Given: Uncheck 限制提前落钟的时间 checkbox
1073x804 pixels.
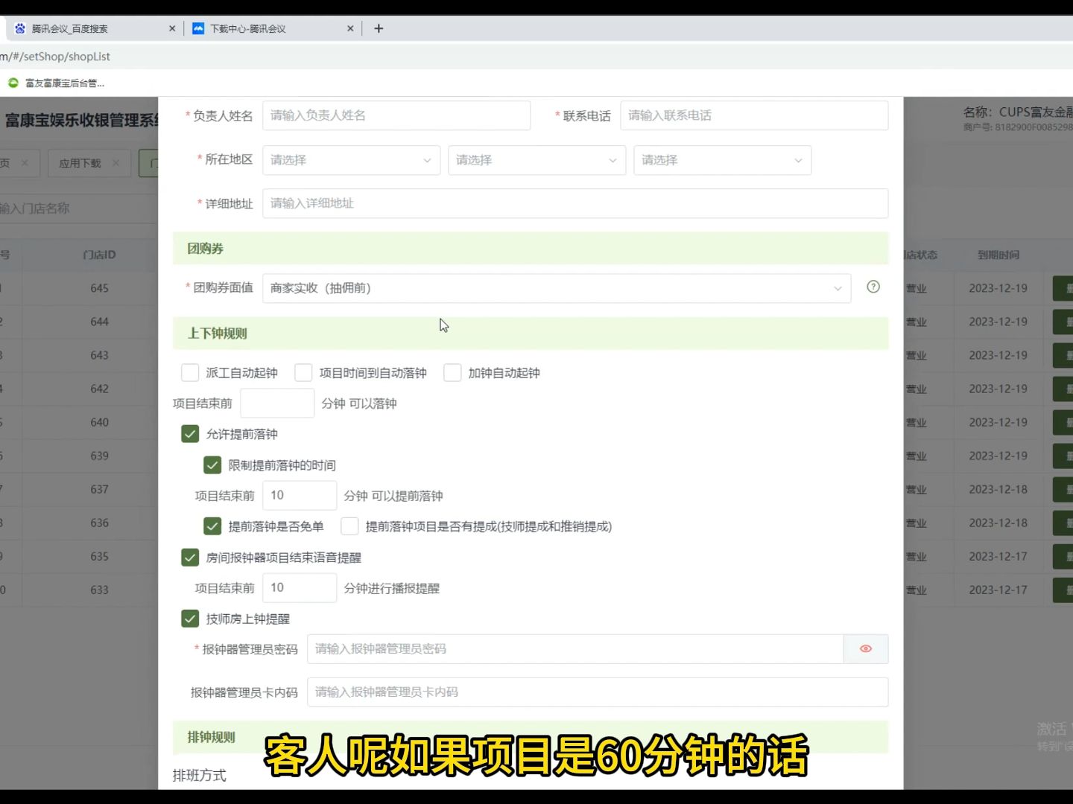Looking at the screenshot, I should (212, 465).
